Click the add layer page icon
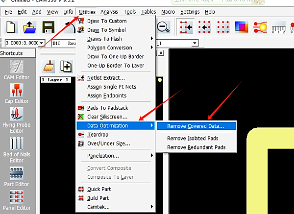 (x=66, y=67)
